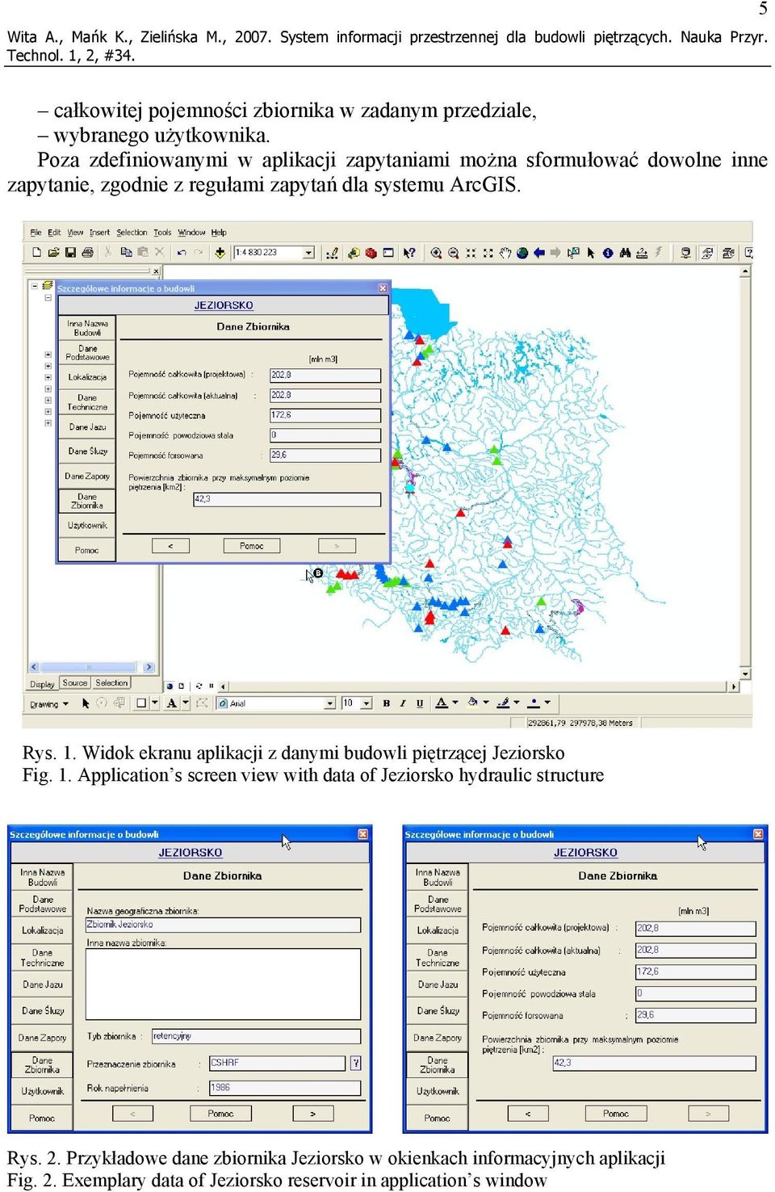
Task: Click the Undo arrow icon
Action: click(182, 253)
